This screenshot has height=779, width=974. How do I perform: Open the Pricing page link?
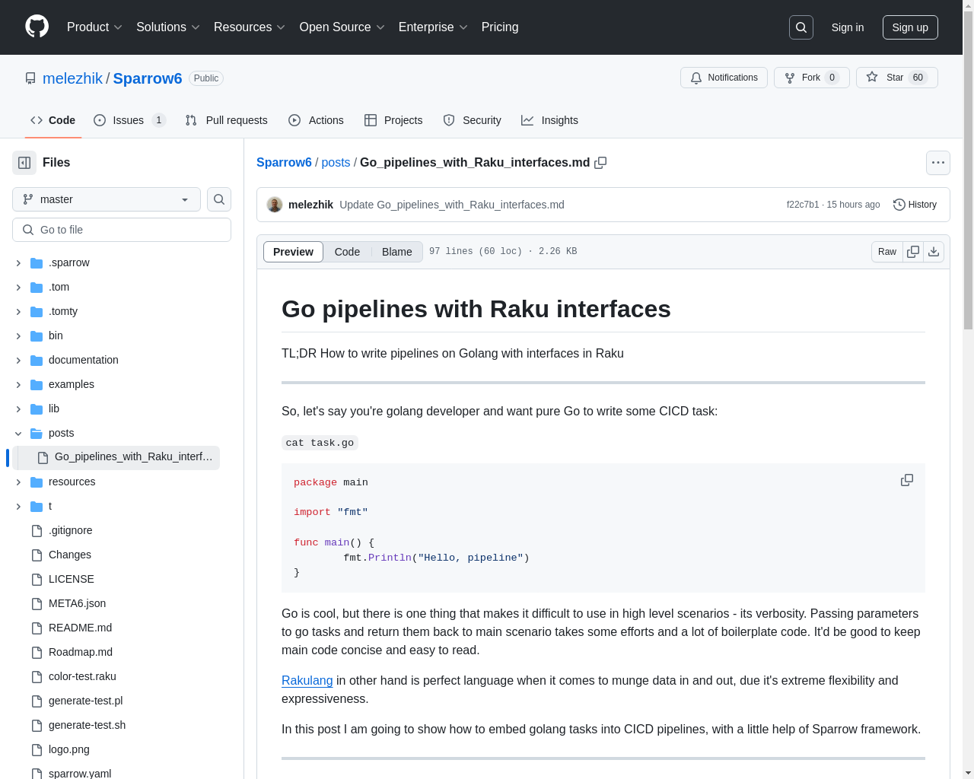point(500,27)
